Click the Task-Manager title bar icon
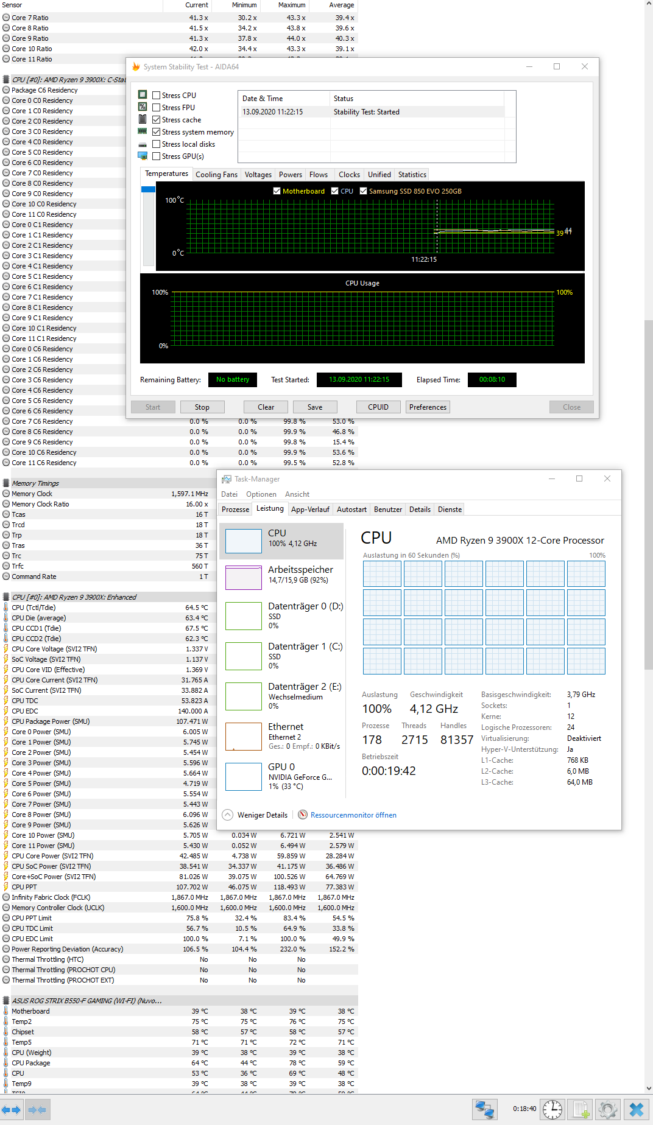 227,479
